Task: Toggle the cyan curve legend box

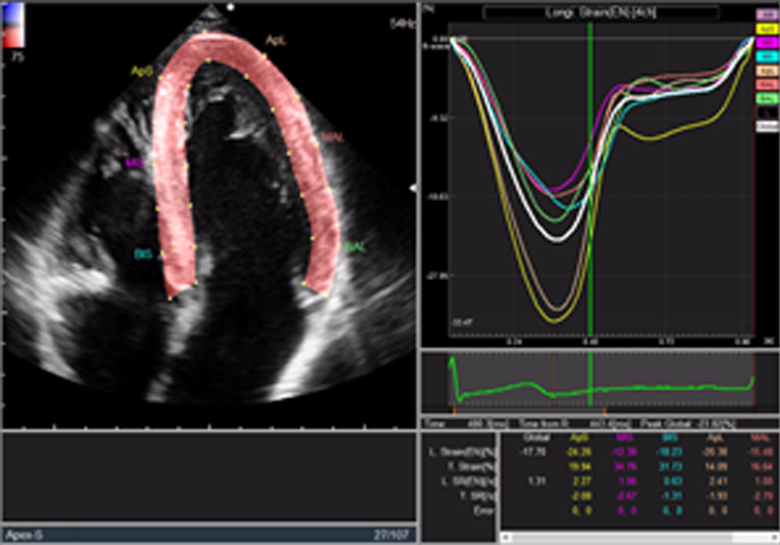Action: (765, 58)
